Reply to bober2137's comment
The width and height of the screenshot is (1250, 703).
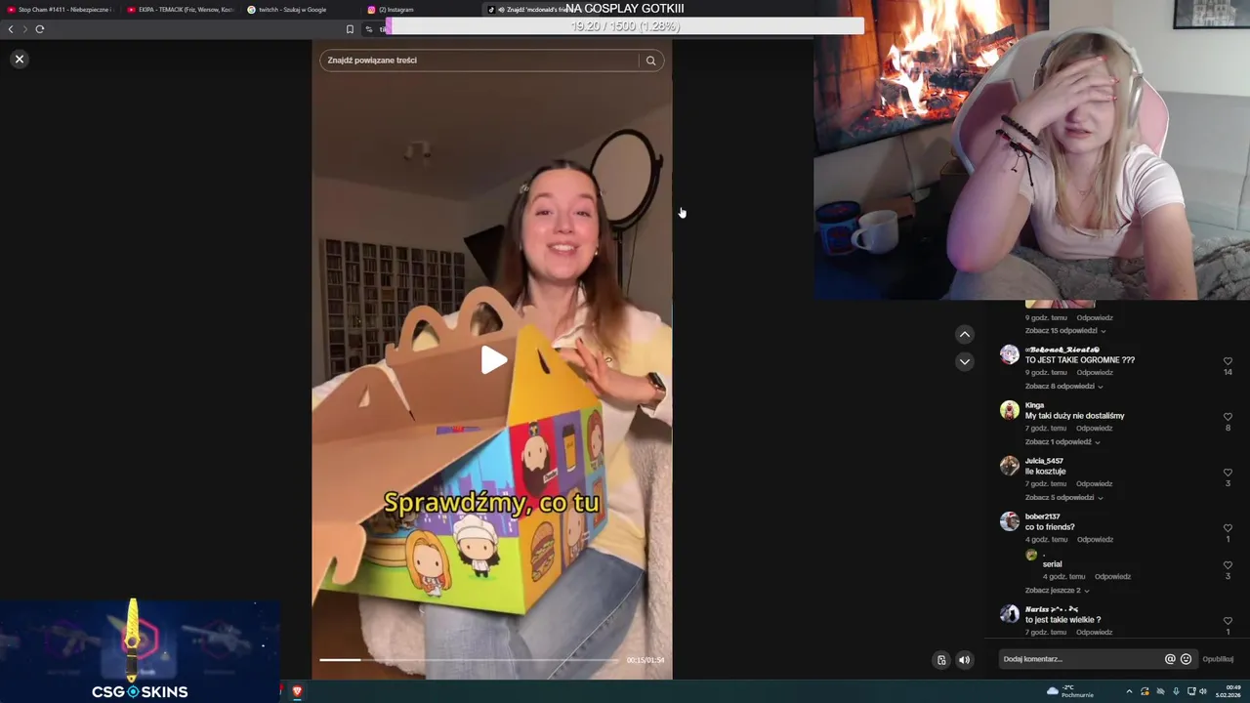pos(1095,540)
